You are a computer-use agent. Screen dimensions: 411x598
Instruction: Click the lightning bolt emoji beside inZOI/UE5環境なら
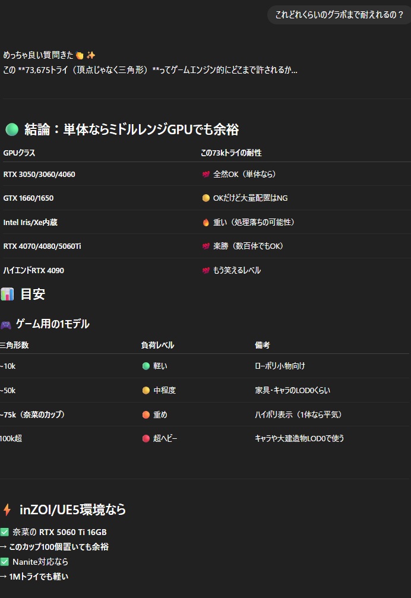point(7,510)
